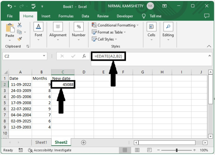The width and height of the screenshot is (215, 155).
Task: Switch to Page Break Preview icon
Action: click(149, 150)
